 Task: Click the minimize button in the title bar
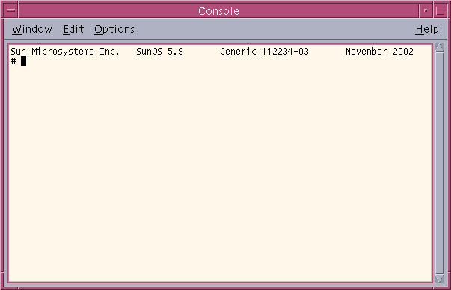tap(426, 11)
